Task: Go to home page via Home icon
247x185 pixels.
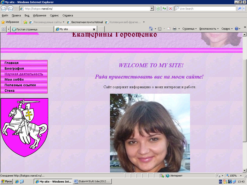Action: [151, 29]
